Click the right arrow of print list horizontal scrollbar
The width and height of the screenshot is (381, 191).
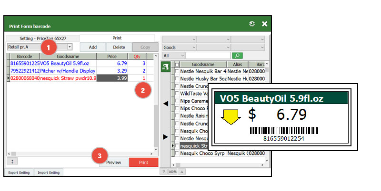(151, 153)
